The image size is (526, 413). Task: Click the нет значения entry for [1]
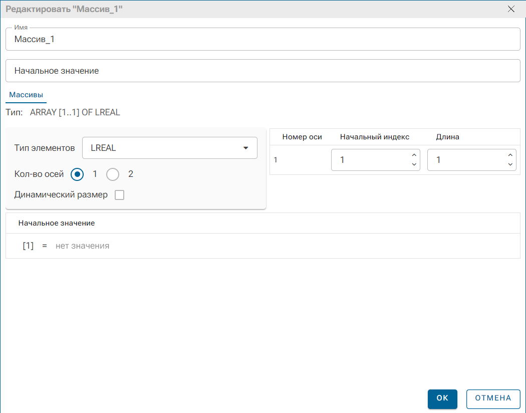coord(83,246)
